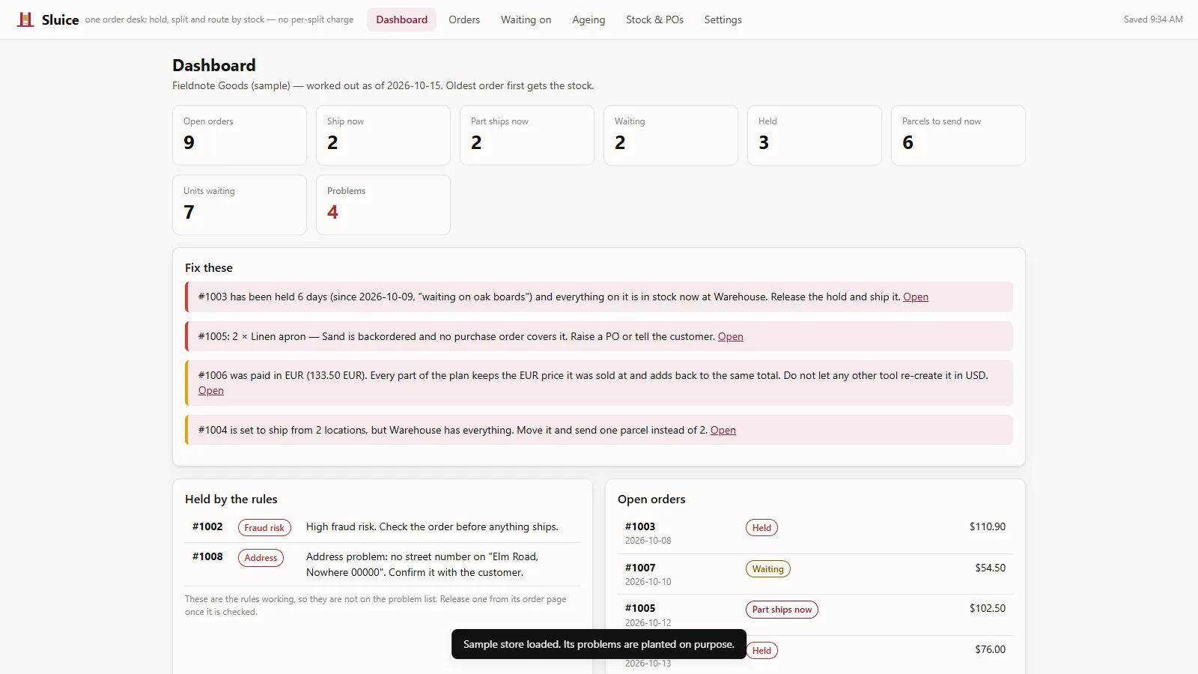This screenshot has height=674, width=1198.
Task: Open the Stock & POs tab
Action: (654, 19)
